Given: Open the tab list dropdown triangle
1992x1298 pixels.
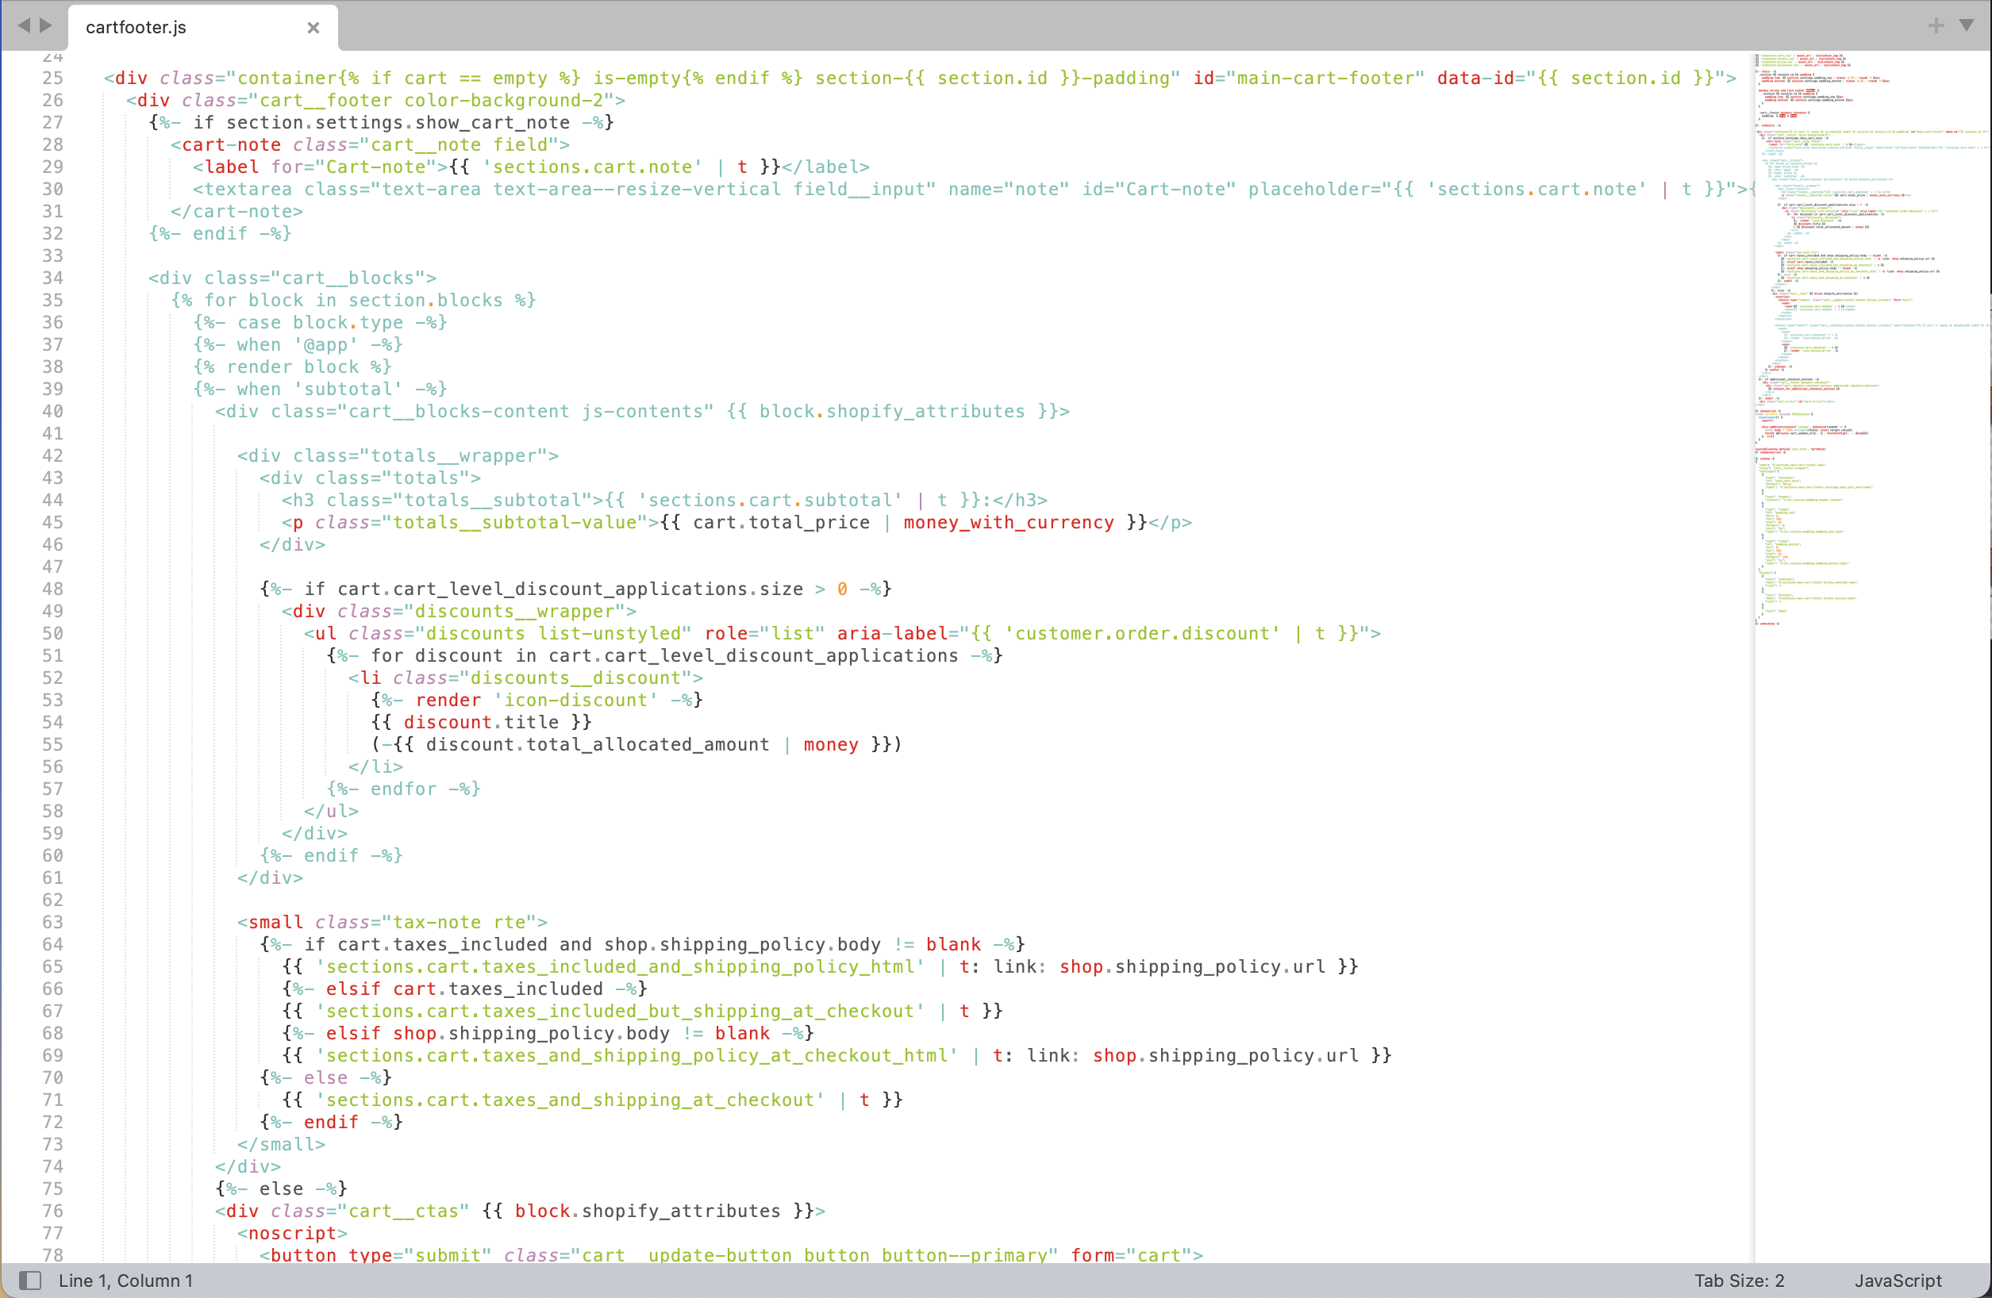Looking at the screenshot, I should click(1967, 26).
